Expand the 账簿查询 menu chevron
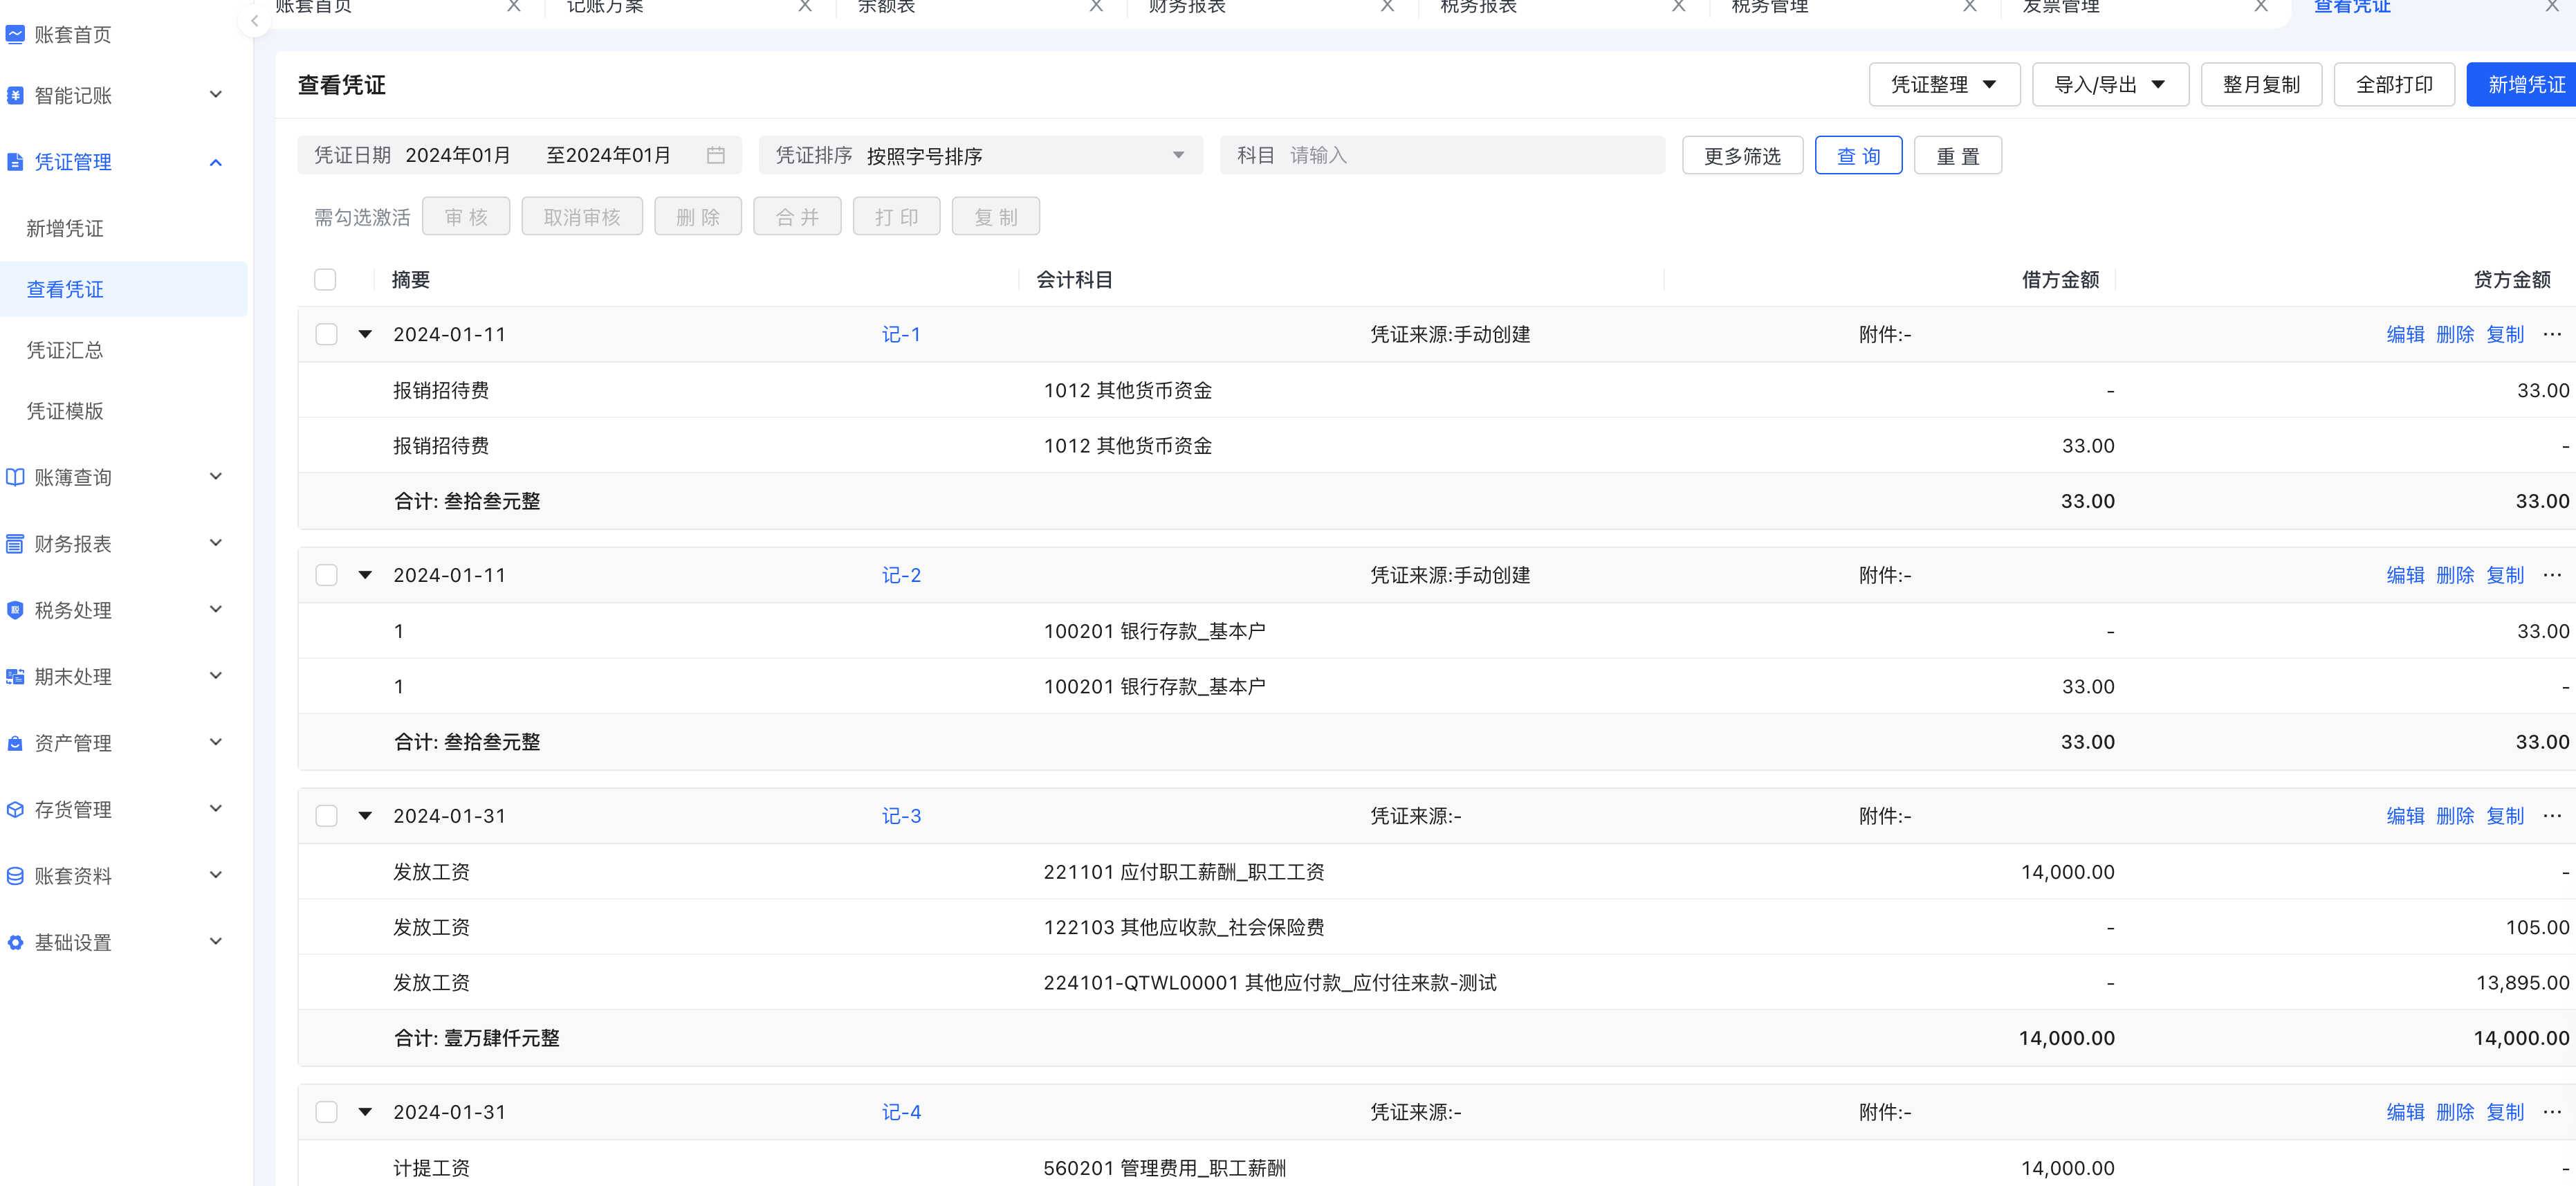The height and width of the screenshot is (1186, 2576). pos(215,477)
